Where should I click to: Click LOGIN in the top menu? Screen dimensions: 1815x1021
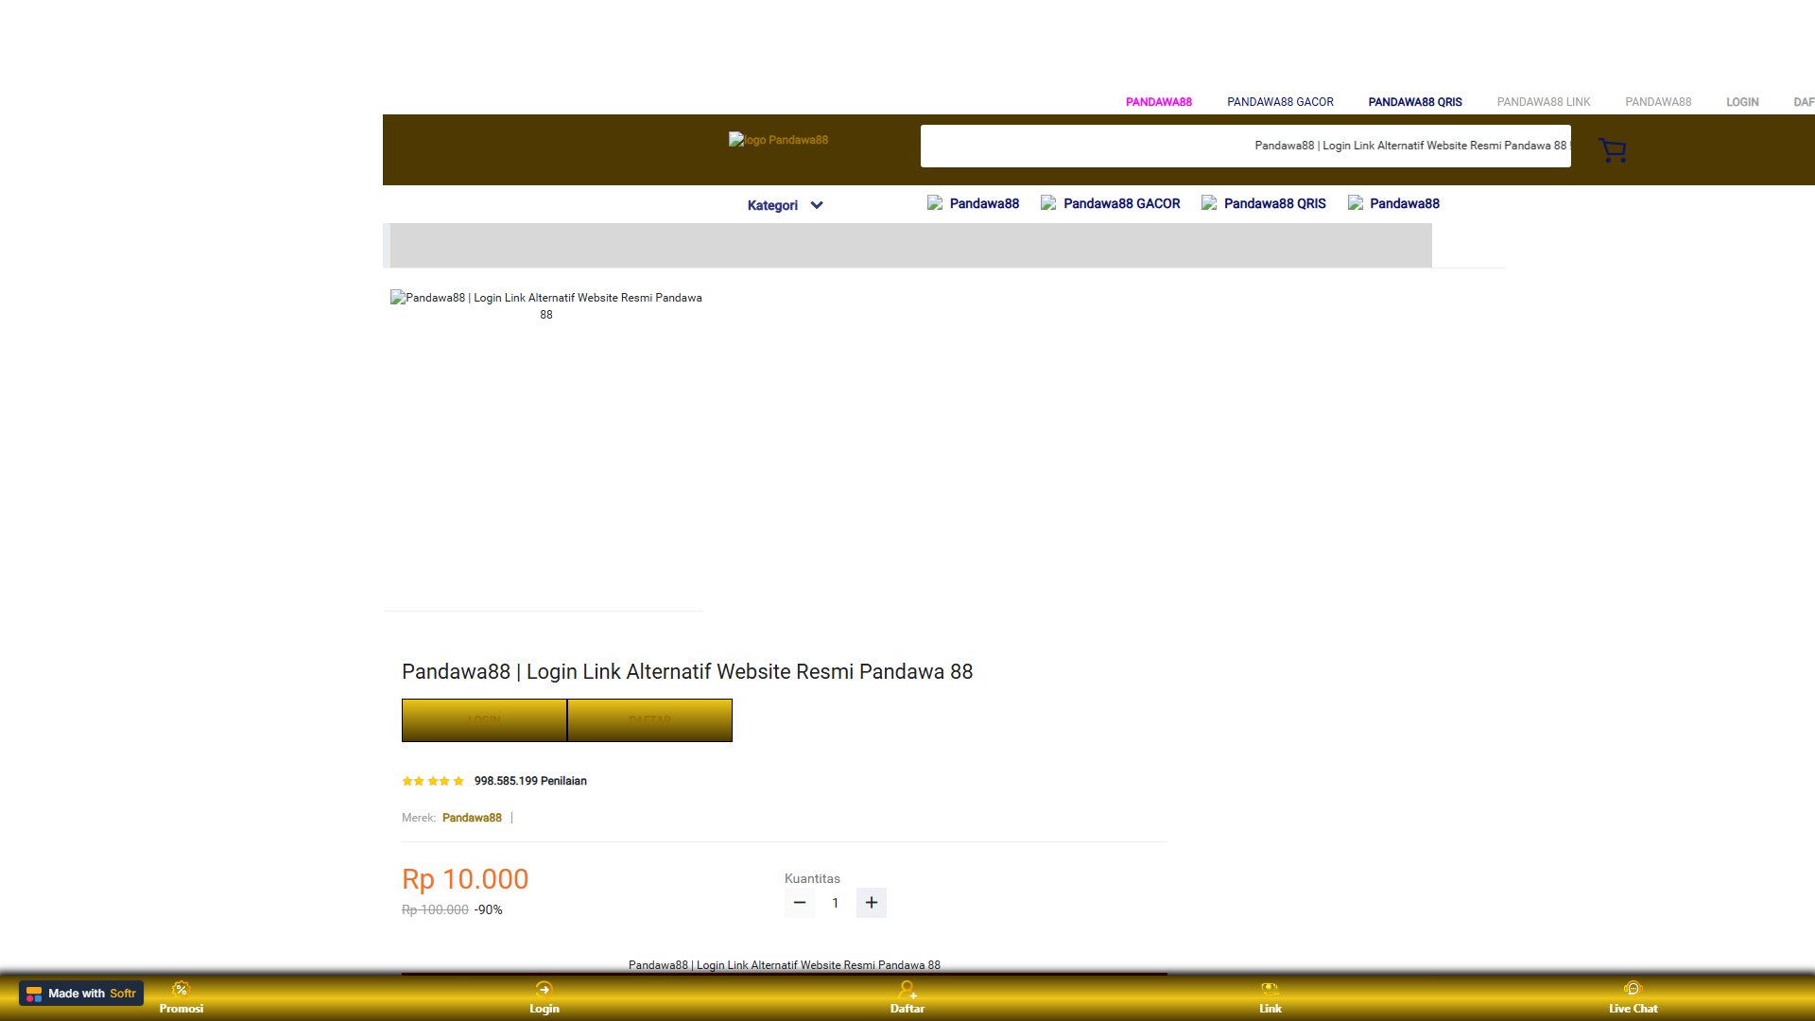(x=1742, y=102)
